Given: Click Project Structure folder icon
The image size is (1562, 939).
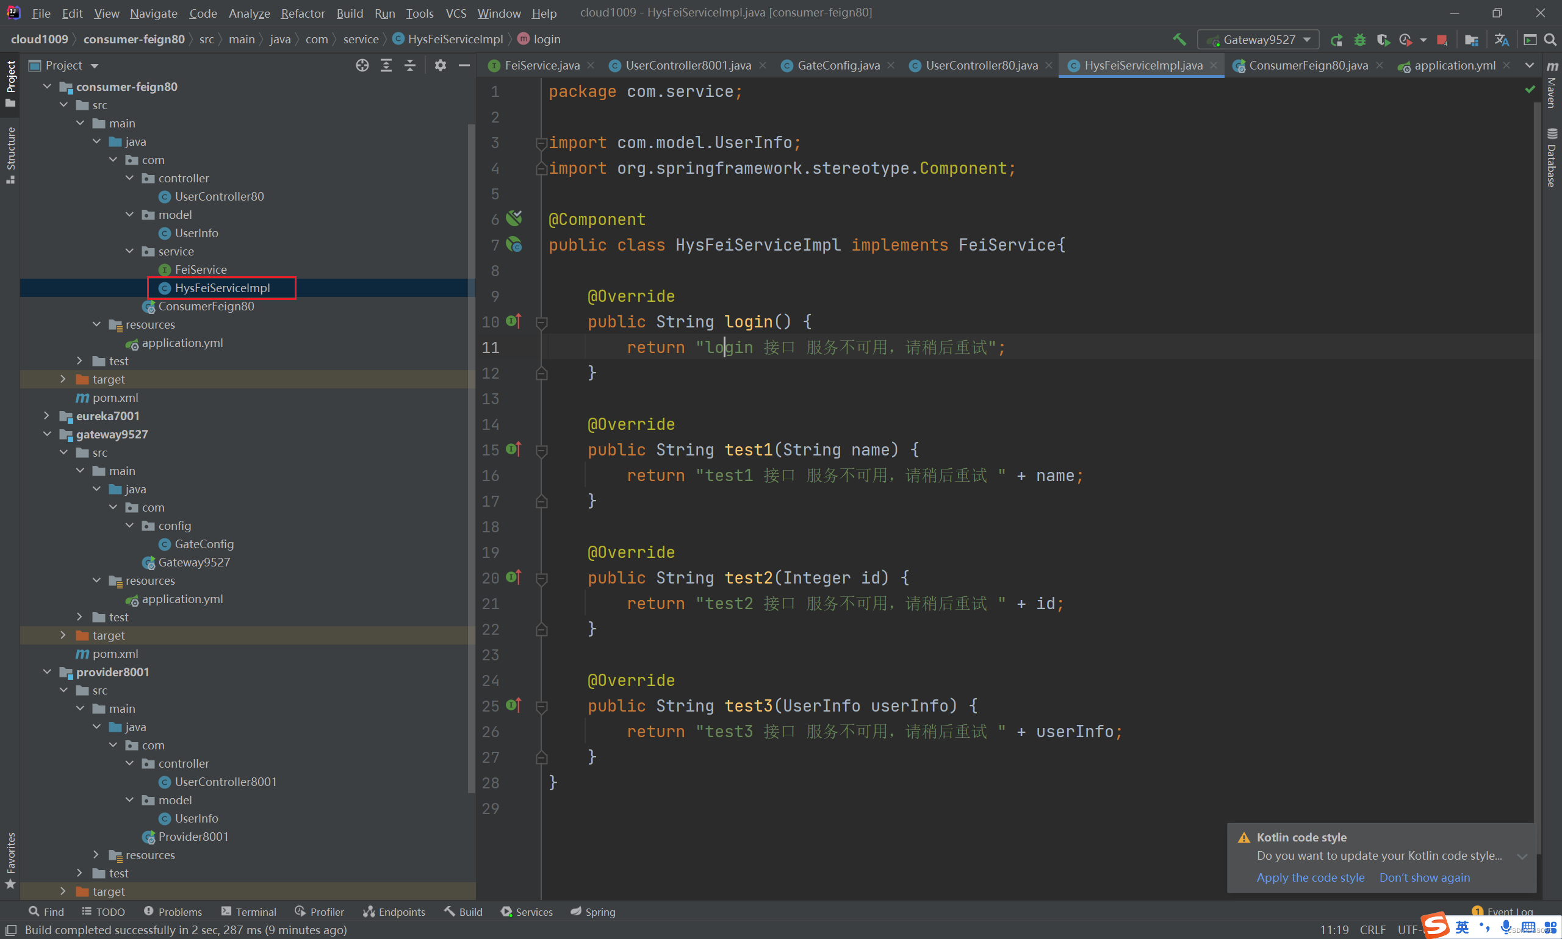Looking at the screenshot, I should click(x=1472, y=40).
